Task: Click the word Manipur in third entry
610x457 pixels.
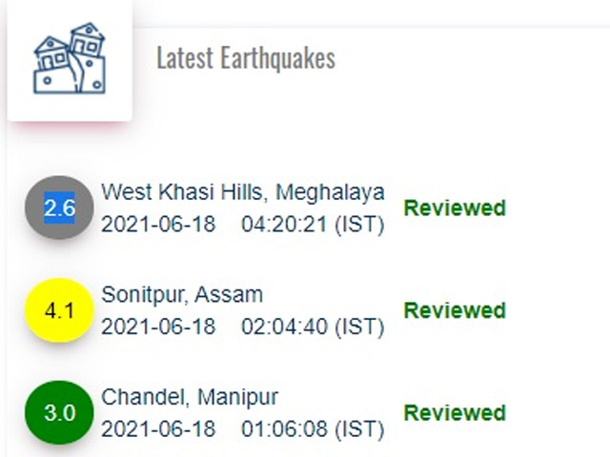Action: (x=238, y=398)
